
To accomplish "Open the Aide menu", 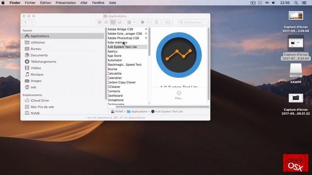I will tap(113, 3).
